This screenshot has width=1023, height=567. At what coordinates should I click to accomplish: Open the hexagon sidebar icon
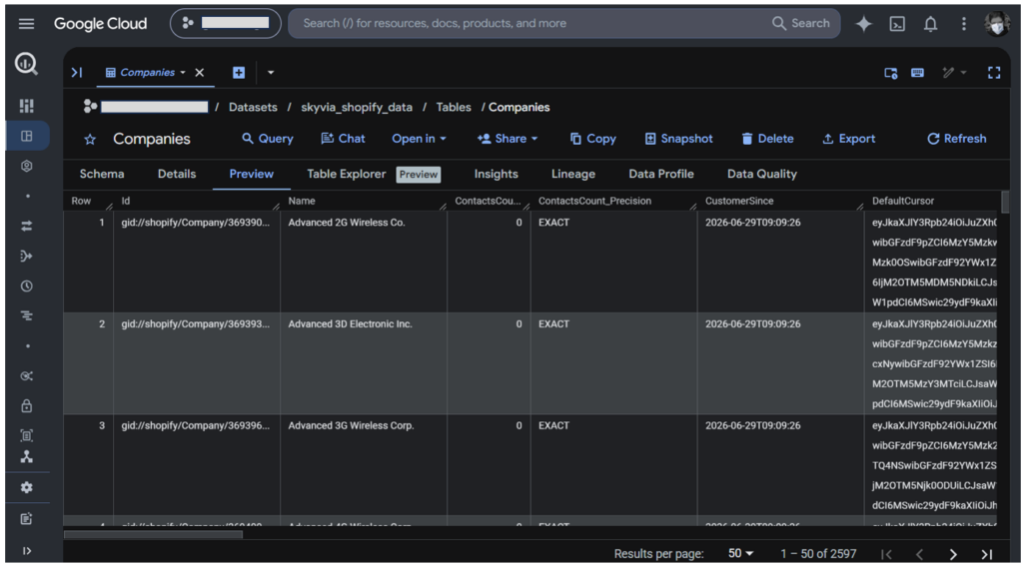27,166
